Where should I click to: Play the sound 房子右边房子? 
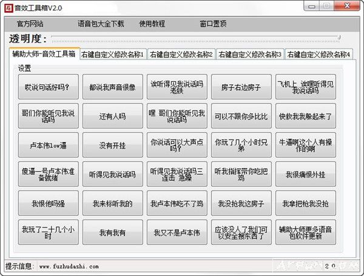click(241, 87)
